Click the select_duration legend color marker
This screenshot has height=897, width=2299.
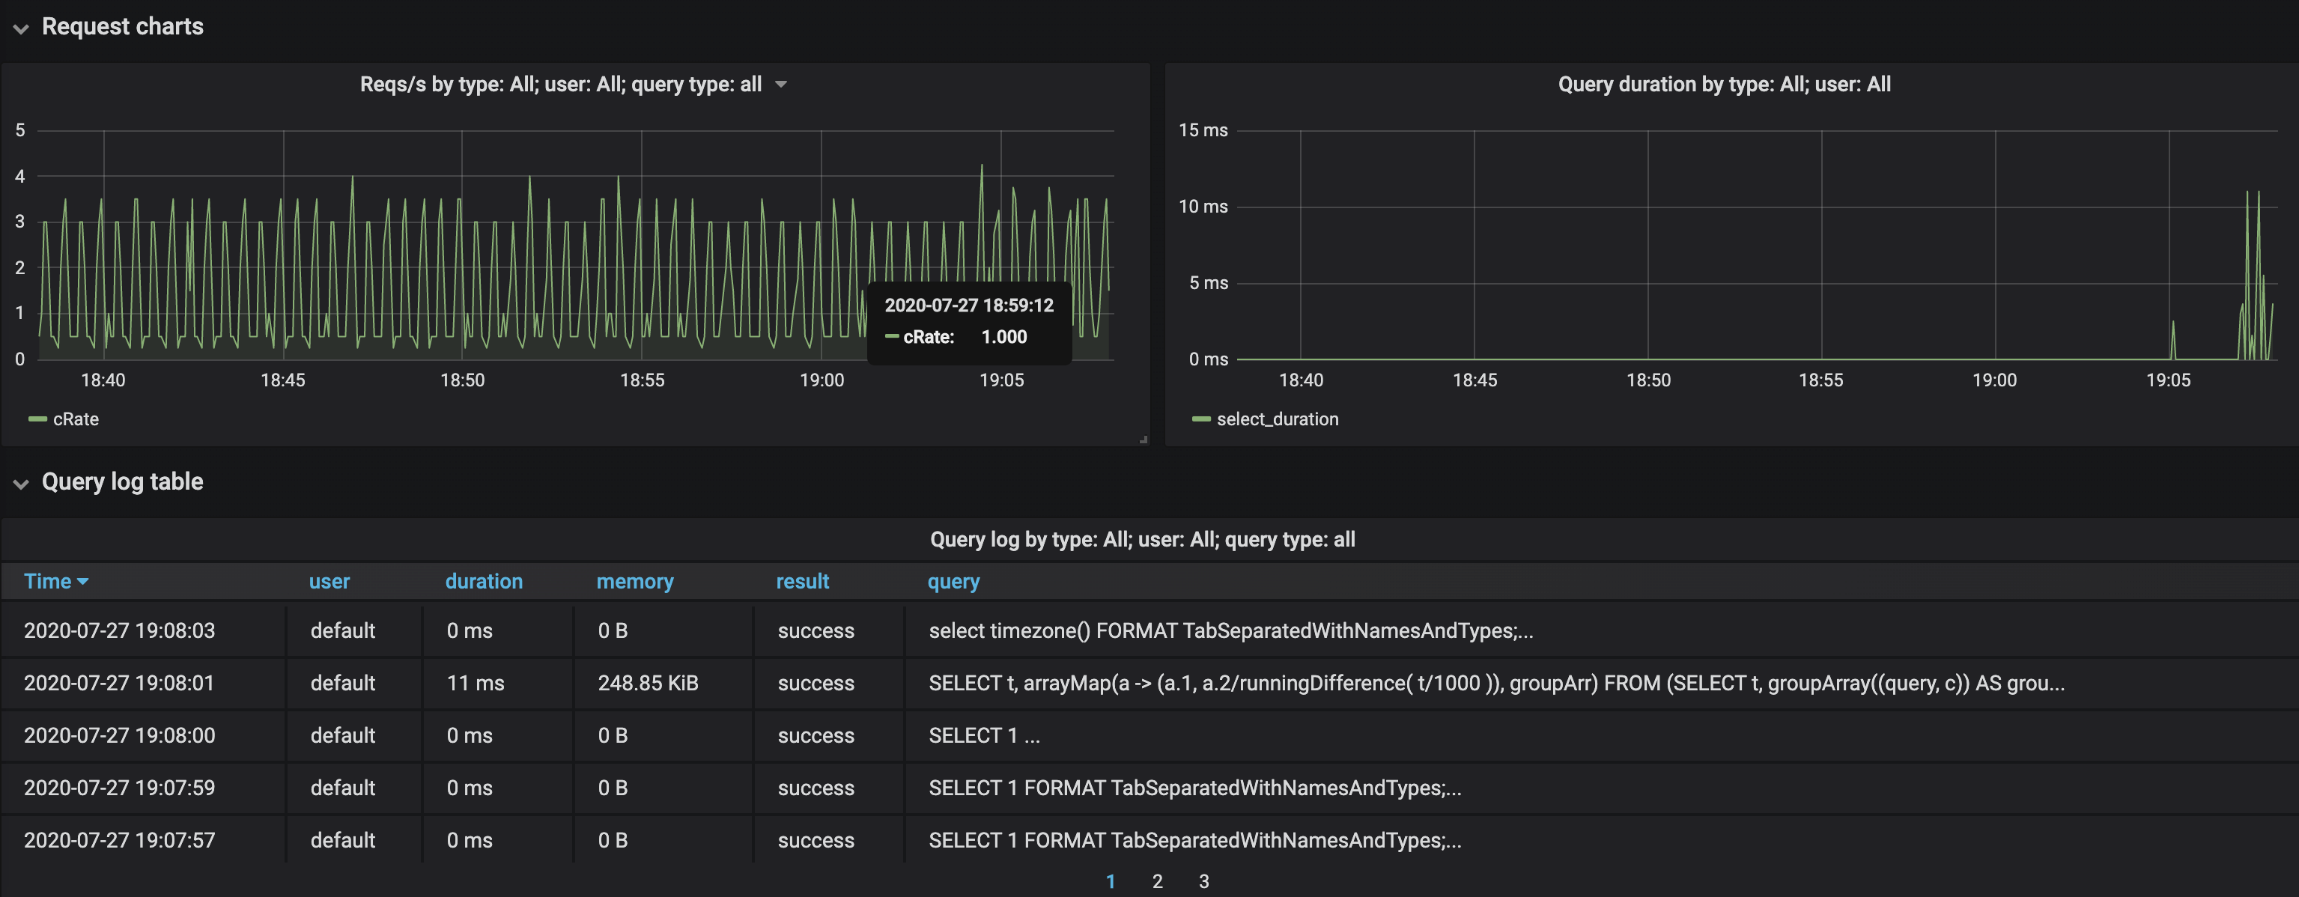[x=1201, y=419]
